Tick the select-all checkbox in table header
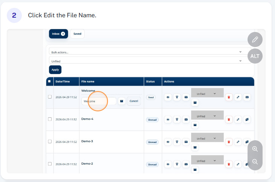Image resolution: width=275 pixels, height=182 pixels. tap(49, 81)
